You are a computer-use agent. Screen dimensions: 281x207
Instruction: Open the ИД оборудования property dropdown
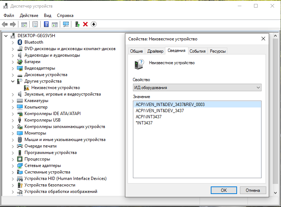pos(197,88)
